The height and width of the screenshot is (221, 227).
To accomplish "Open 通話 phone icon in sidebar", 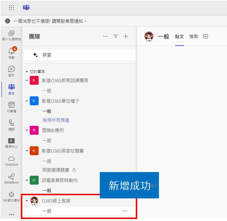I will click(x=11, y=125).
